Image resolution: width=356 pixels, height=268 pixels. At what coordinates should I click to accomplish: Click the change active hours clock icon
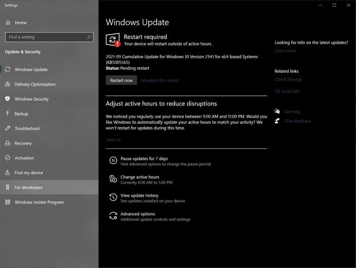tap(113, 179)
